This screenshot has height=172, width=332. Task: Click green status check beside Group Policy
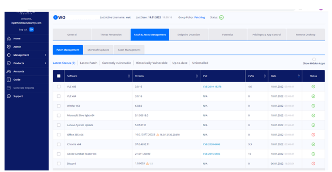point(221,17)
